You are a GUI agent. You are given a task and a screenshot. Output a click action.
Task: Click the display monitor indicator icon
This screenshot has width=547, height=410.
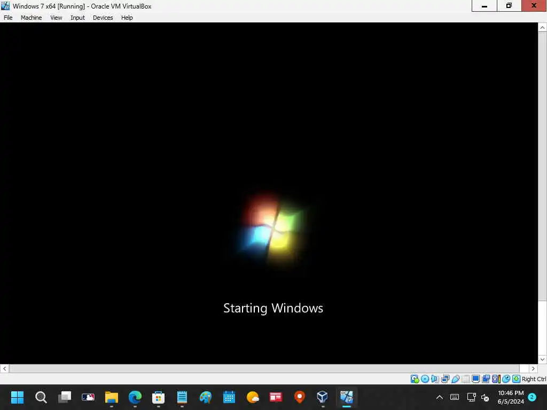pyautogui.click(x=475, y=379)
